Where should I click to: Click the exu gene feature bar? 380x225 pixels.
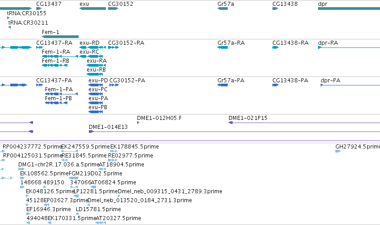pyautogui.click(x=92, y=8)
